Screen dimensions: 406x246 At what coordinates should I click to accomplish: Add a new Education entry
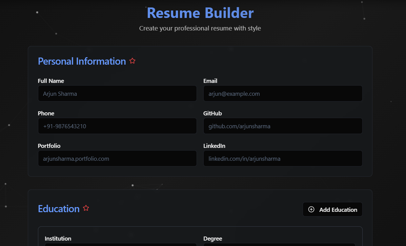[332, 209]
